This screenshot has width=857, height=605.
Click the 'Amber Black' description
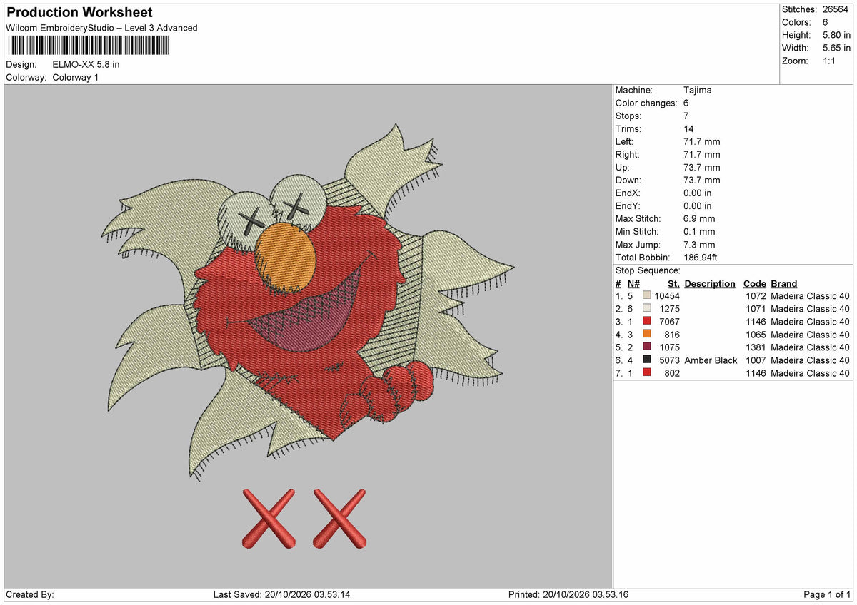(x=711, y=360)
